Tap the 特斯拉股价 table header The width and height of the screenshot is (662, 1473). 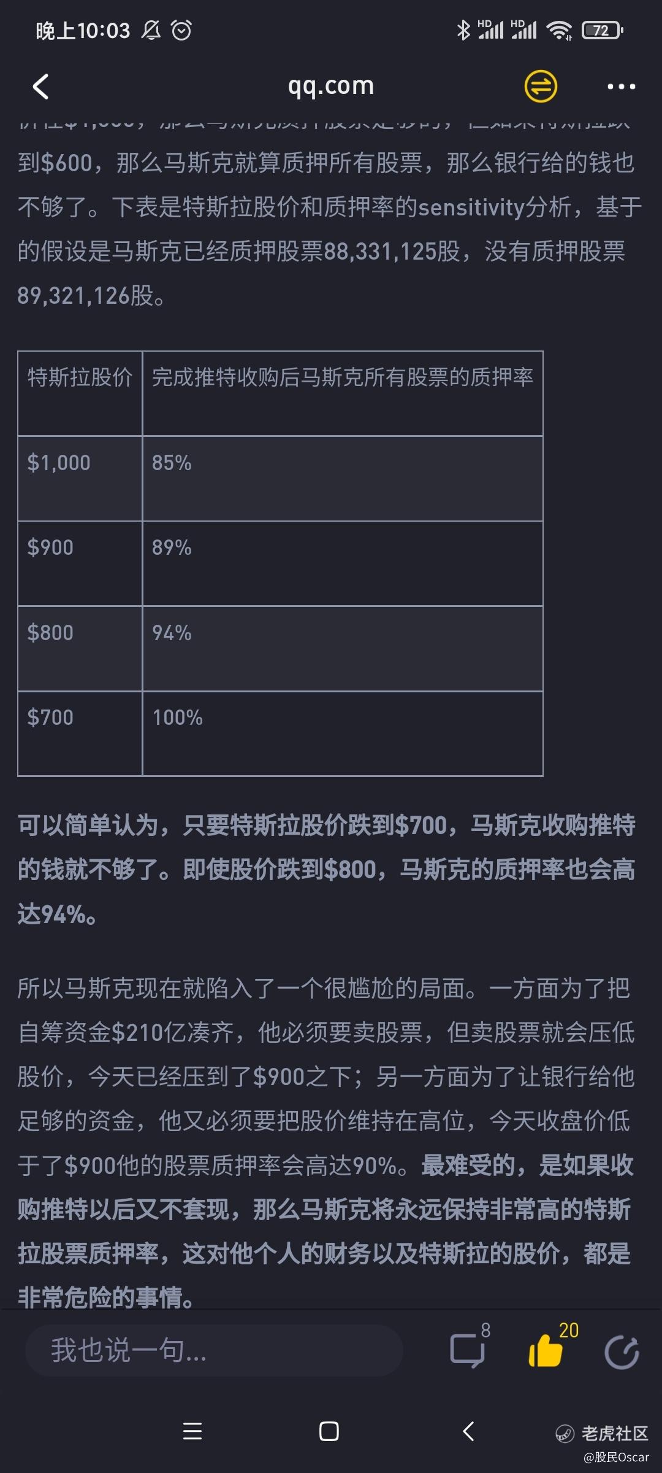pos(80,393)
